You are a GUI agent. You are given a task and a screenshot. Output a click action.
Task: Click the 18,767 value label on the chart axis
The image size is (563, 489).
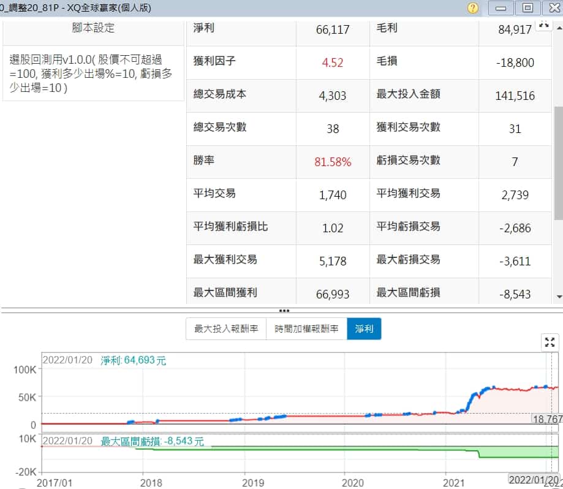coord(546,419)
